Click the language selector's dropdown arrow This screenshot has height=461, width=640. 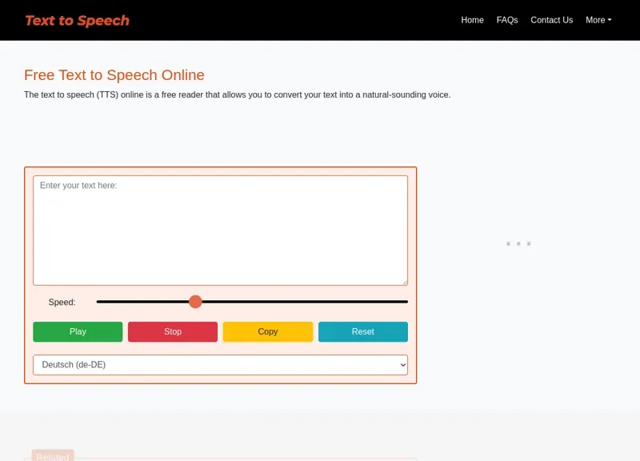coord(400,364)
